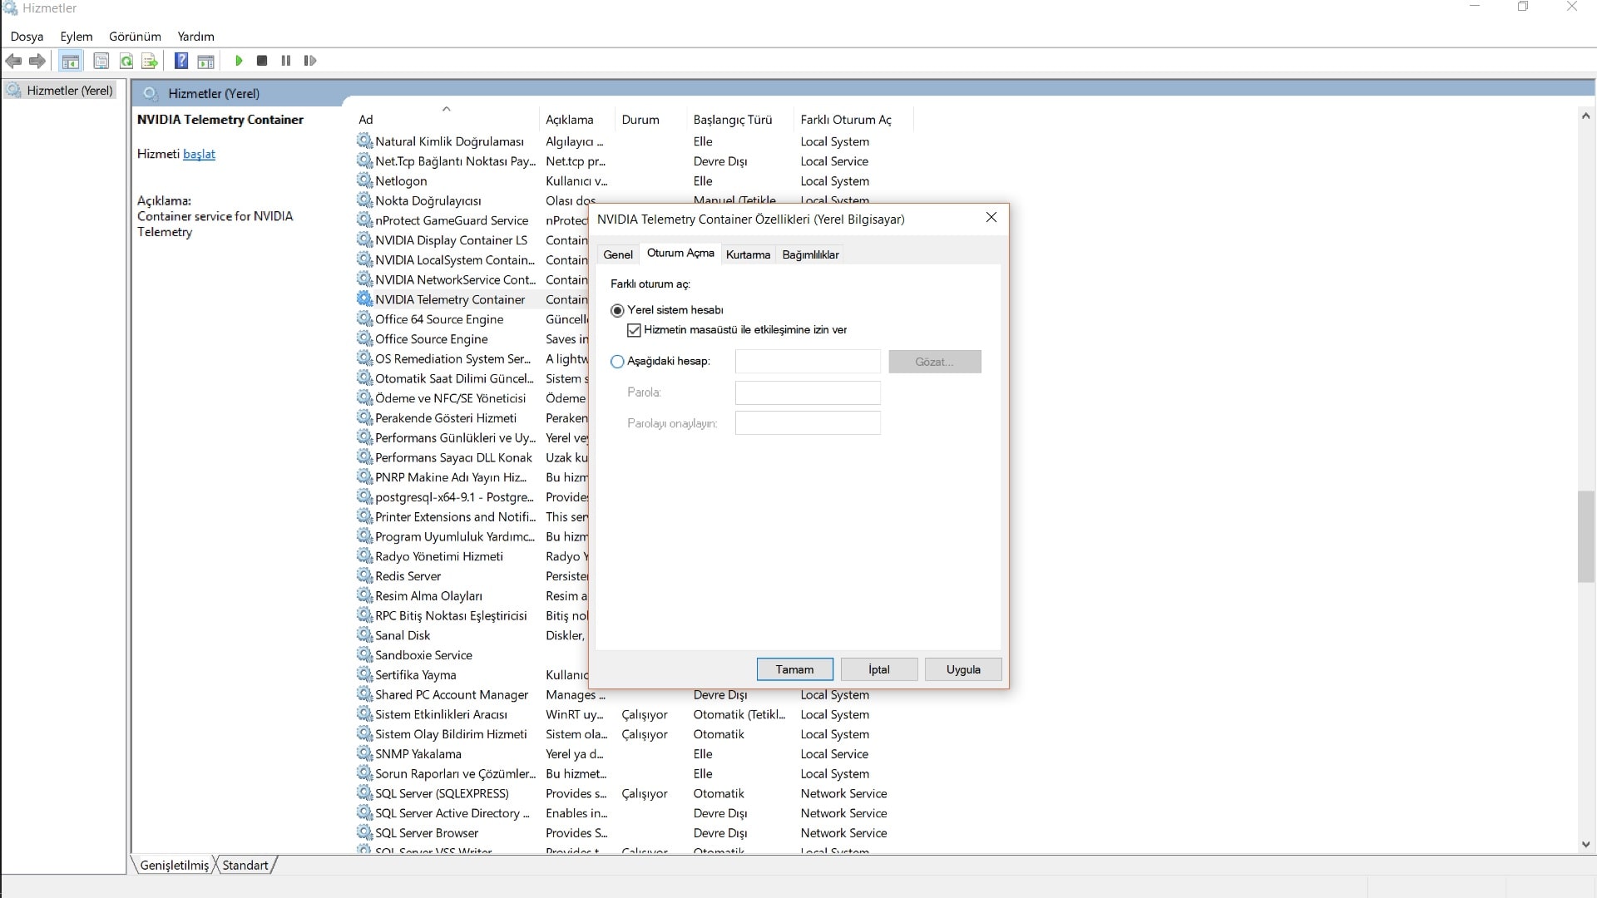1597x898 pixels.
Task: Click the Parola input field
Action: 808,392
